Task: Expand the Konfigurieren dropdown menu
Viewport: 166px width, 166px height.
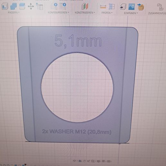Action: [59, 13]
